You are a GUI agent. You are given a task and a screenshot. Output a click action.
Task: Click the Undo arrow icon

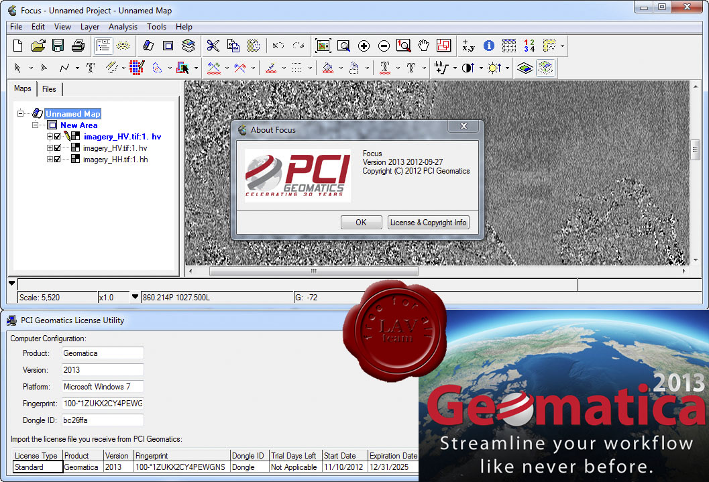click(278, 46)
